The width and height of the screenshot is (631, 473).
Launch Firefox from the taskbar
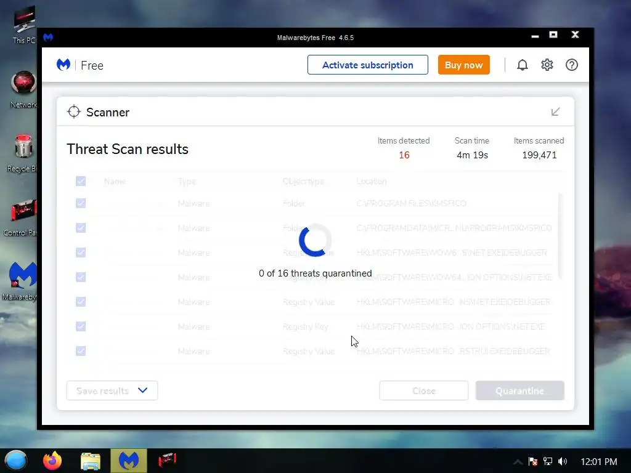pyautogui.click(x=52, y=461)
